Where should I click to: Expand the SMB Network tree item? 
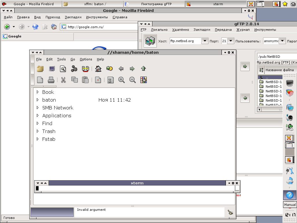point(37,108)
